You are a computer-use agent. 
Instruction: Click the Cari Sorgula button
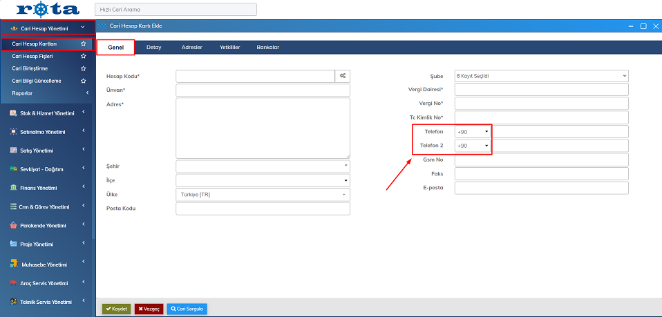pyautogui.click(x=187, y=309)
